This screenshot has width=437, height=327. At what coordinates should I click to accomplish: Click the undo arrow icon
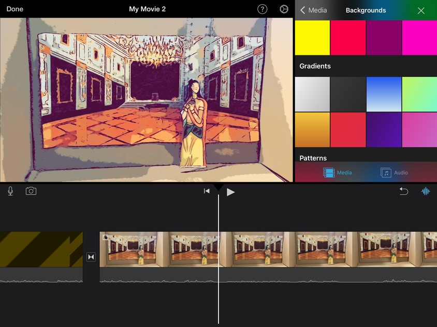(x=403, y=191)
